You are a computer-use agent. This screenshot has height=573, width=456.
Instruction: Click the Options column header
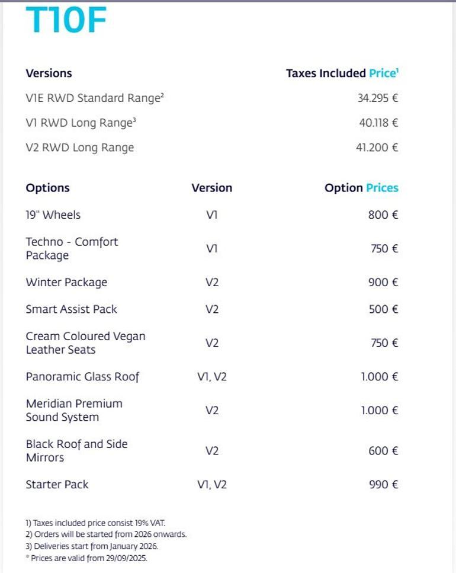(x=47, y=188)
